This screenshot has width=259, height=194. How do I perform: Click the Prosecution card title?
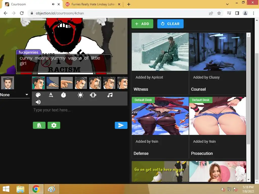coord(202,153)
